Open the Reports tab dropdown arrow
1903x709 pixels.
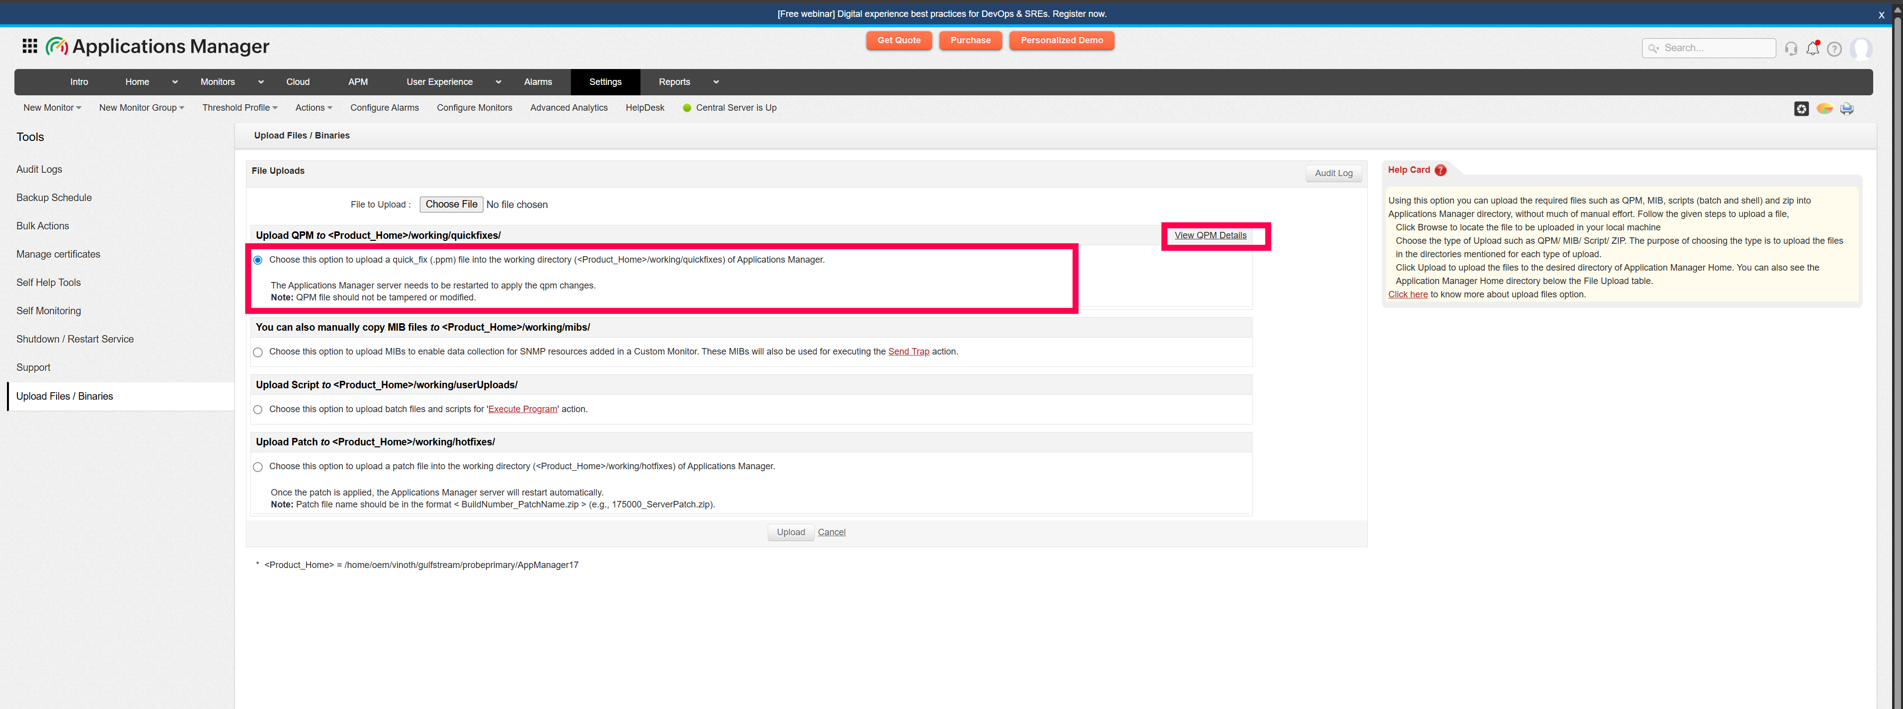[x=716, y=82]
